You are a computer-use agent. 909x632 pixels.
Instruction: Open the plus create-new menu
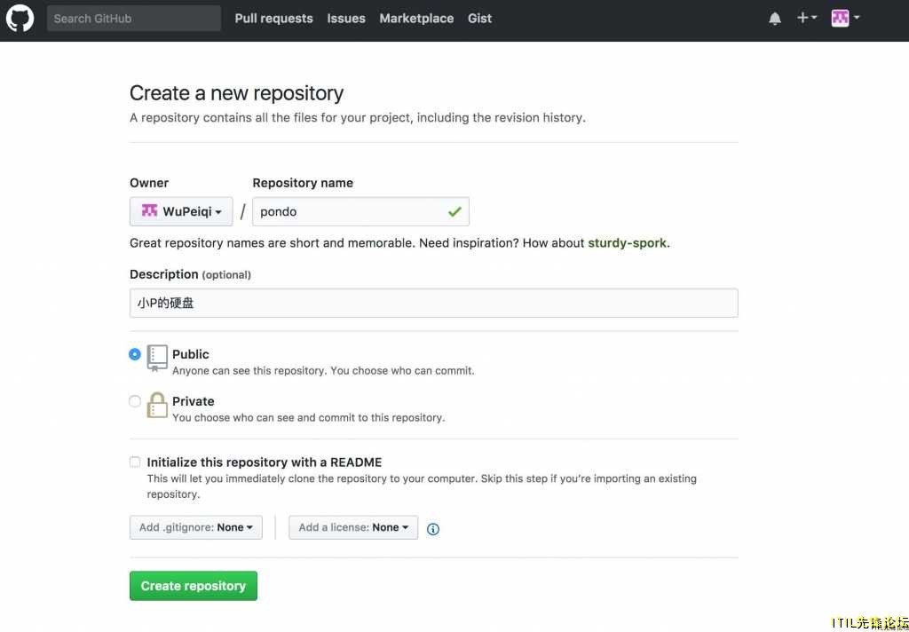point(806,18)
